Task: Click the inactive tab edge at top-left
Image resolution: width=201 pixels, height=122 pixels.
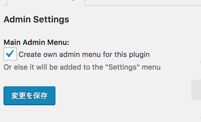Action: pos(5,3)
